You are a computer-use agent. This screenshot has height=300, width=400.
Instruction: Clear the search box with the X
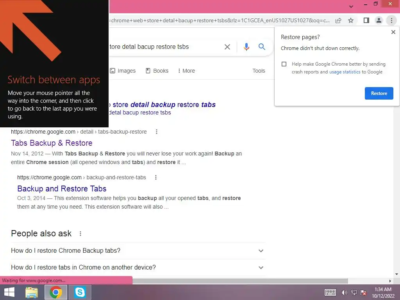pyautogui.click(x=227, y=47)
